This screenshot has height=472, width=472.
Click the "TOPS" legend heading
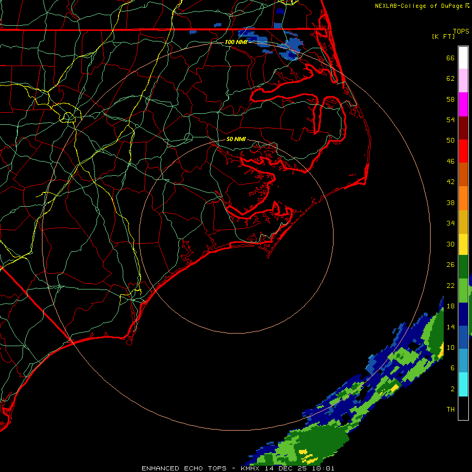[461, 31]
